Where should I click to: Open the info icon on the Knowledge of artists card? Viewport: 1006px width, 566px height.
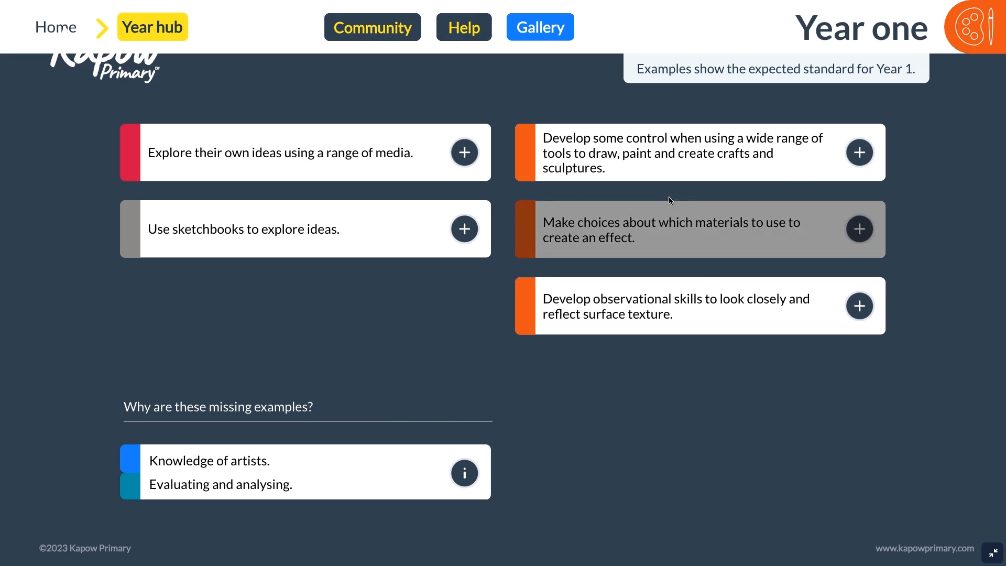tap(464, 473)
